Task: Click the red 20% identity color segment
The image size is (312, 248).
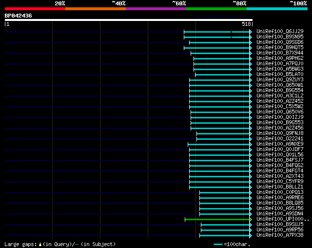Action: click(x=35, y=9)
